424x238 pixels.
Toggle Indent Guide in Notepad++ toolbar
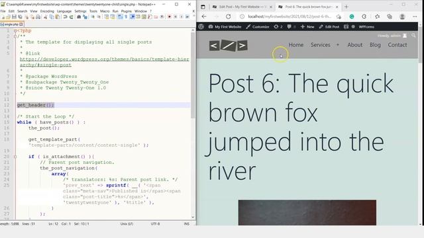click(132, 17)
